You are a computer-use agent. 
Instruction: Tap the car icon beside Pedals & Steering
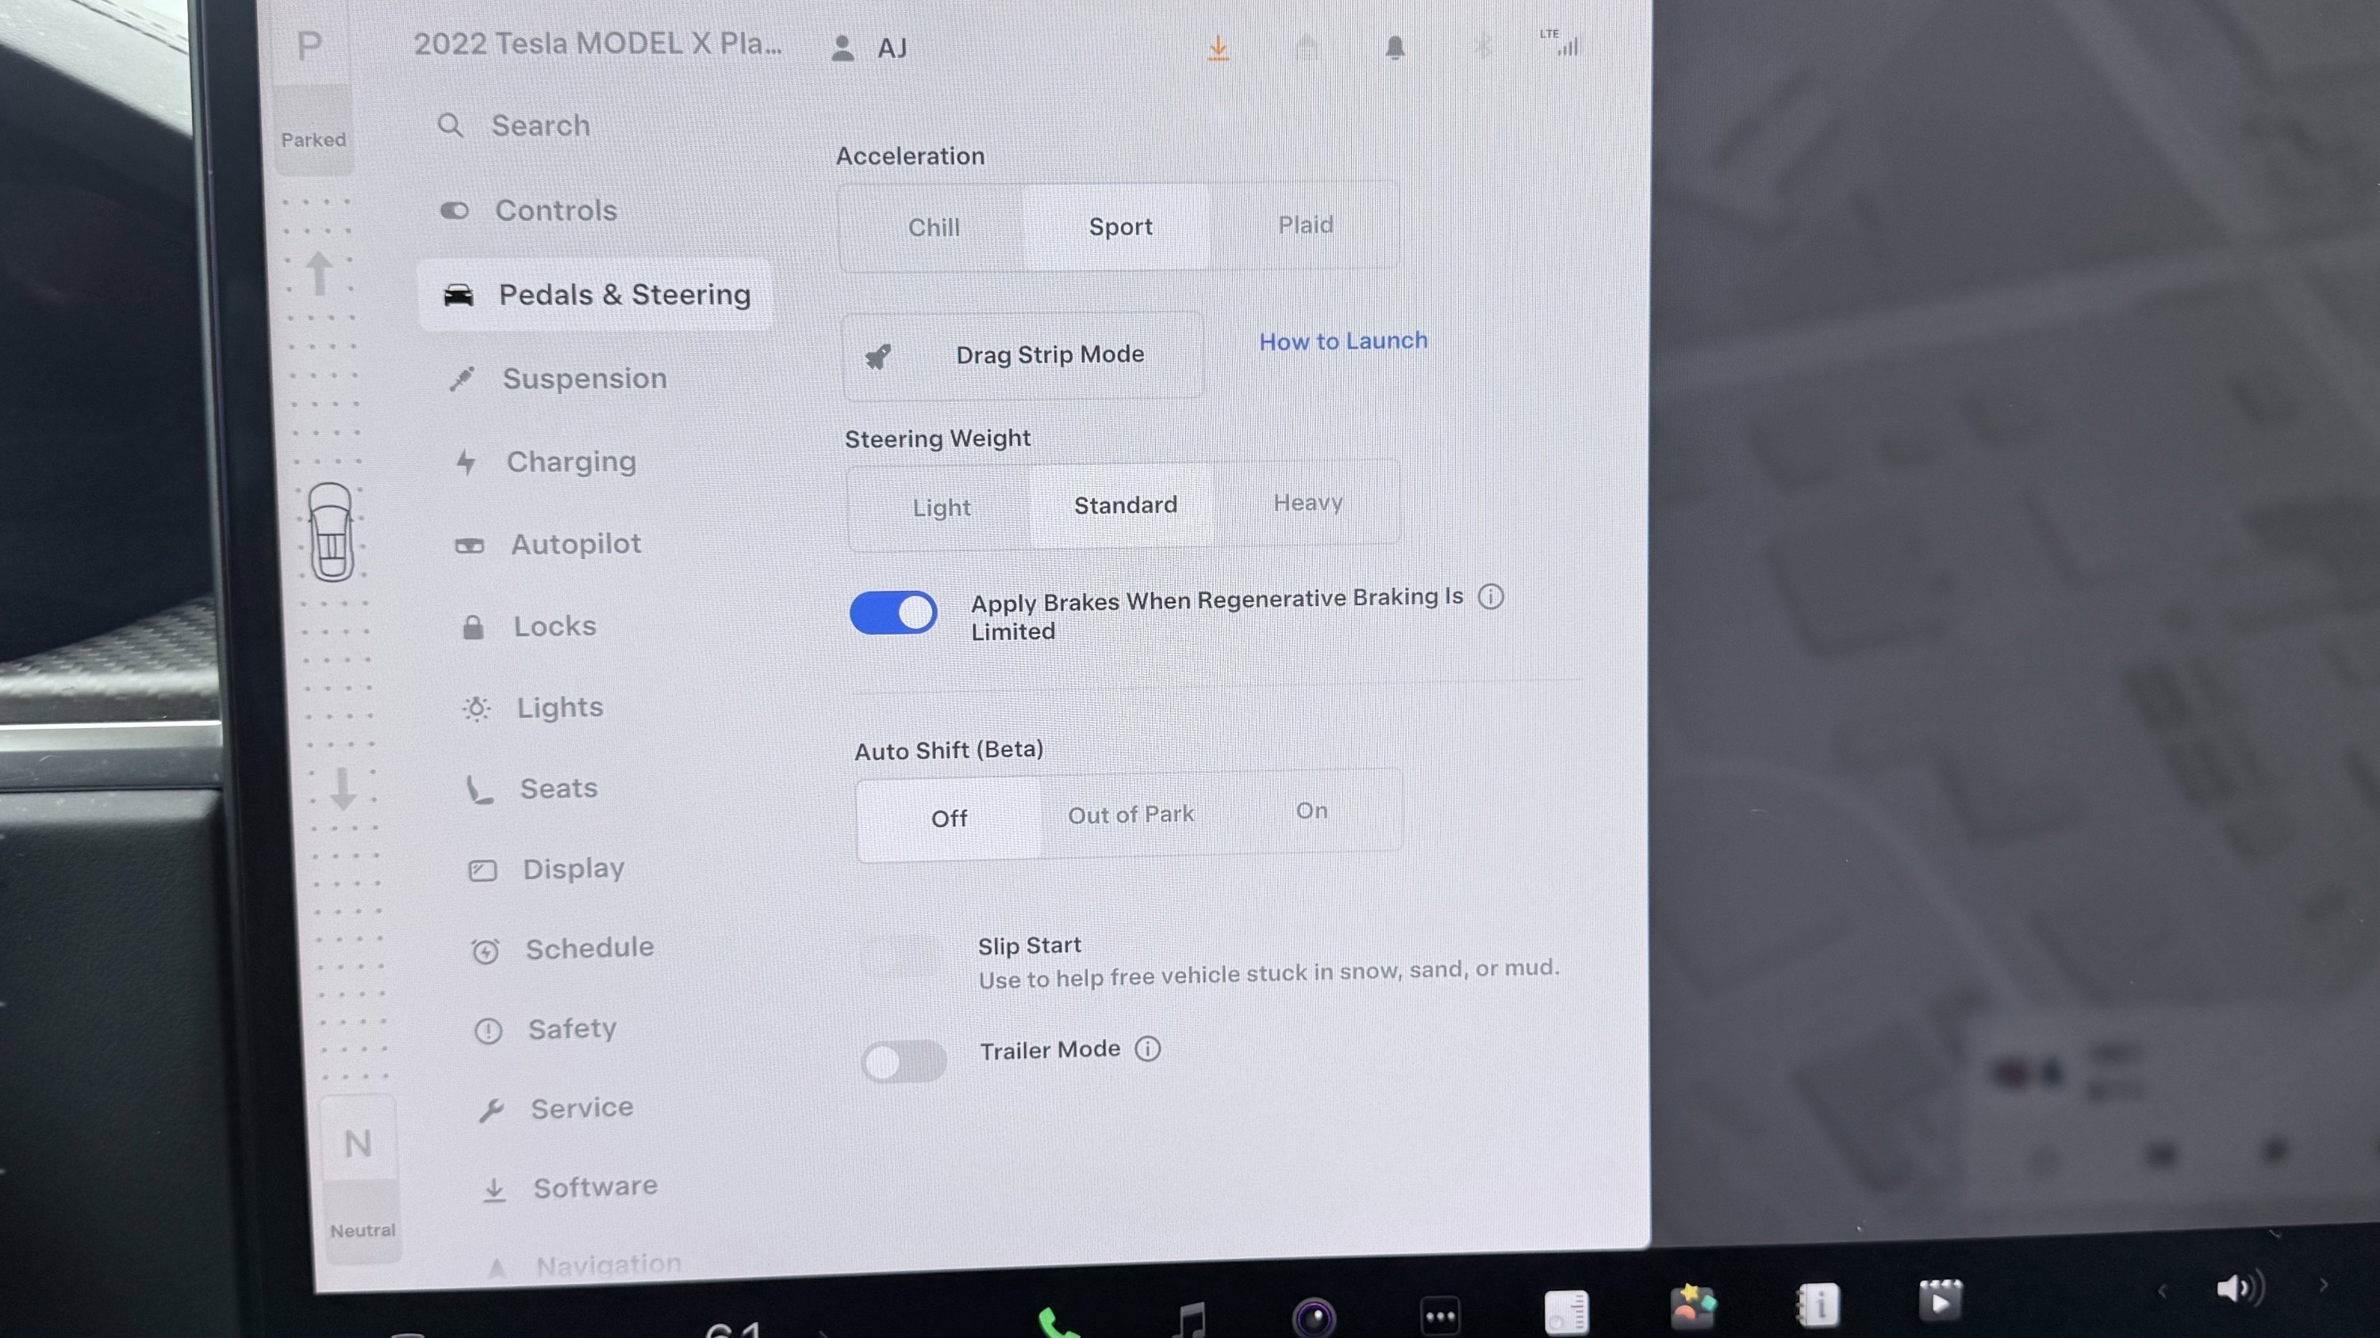click(459, 296)
